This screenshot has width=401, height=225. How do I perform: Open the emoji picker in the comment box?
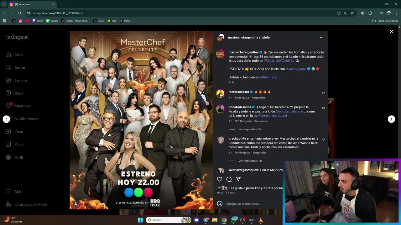point(220,203)
